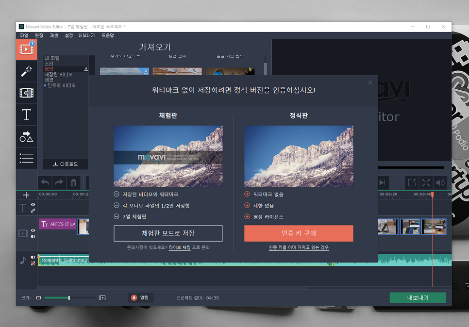469x327 pixels.
Task: Enter fullscreen preview mode
Action: pos(426,182)
